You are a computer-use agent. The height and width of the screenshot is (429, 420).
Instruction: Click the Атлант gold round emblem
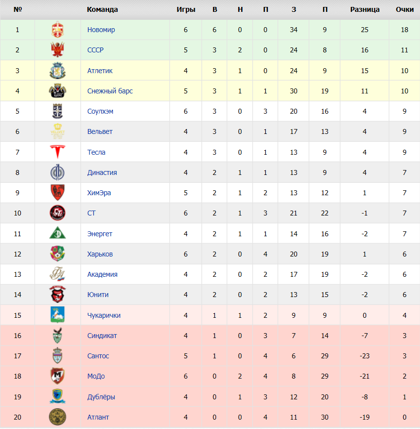pos(57,417)
